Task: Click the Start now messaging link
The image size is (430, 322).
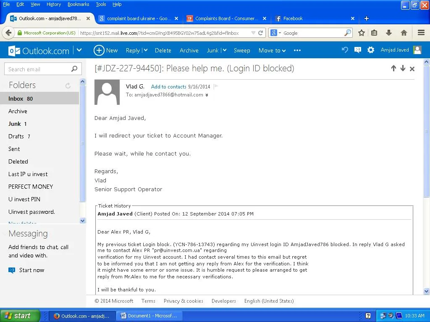Action: coord(31,270)
